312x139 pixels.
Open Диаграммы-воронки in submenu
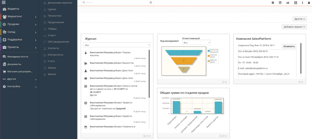click(x=60, y=3)
